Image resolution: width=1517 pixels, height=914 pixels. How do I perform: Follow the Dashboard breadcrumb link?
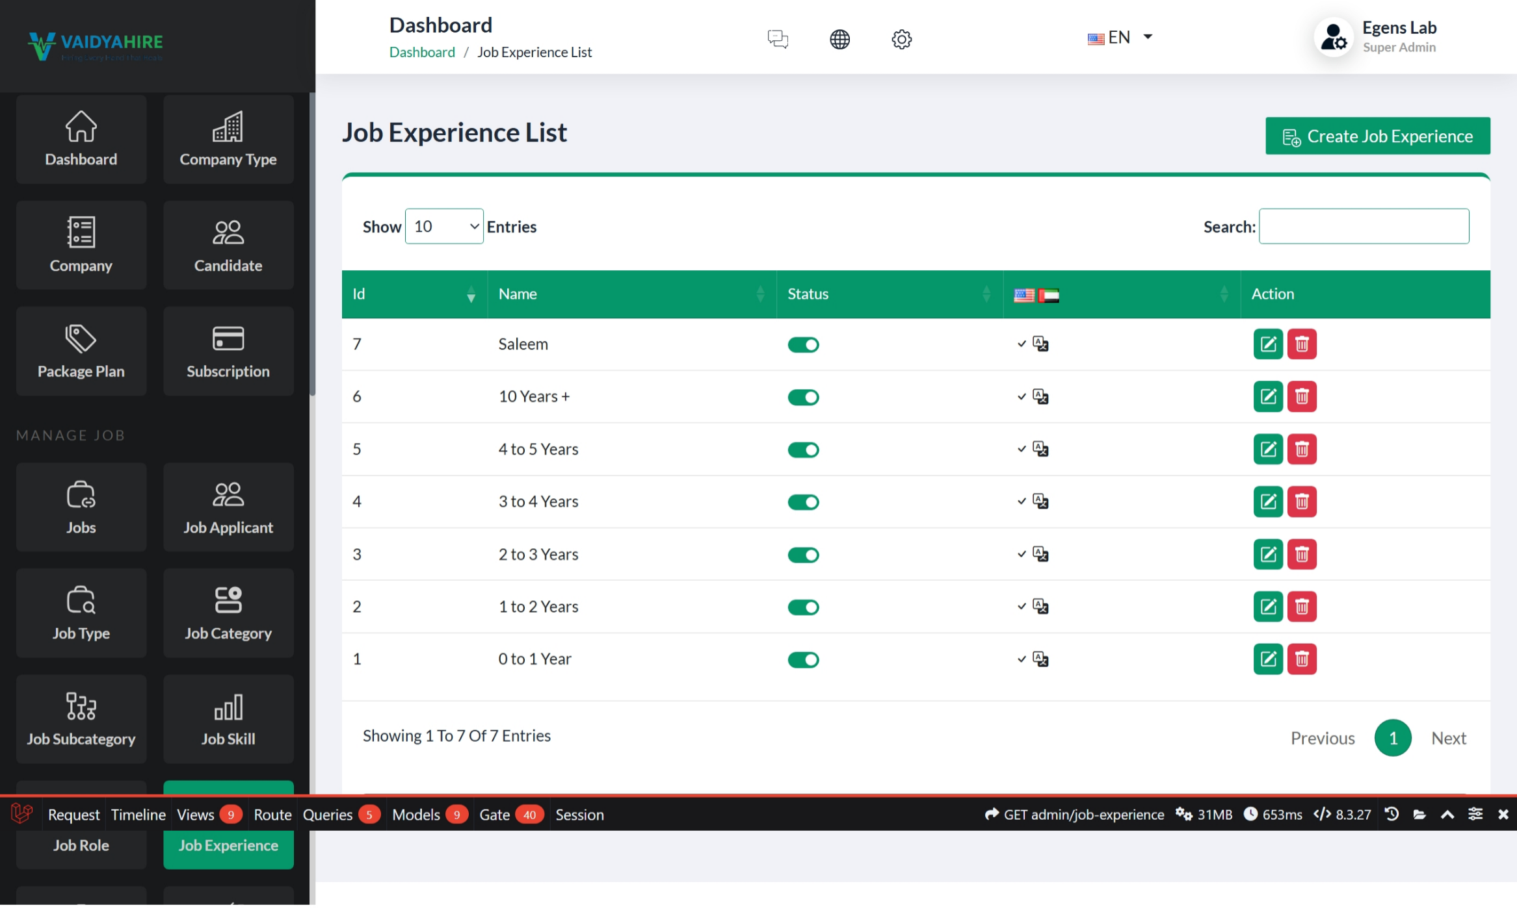point(421,52)
